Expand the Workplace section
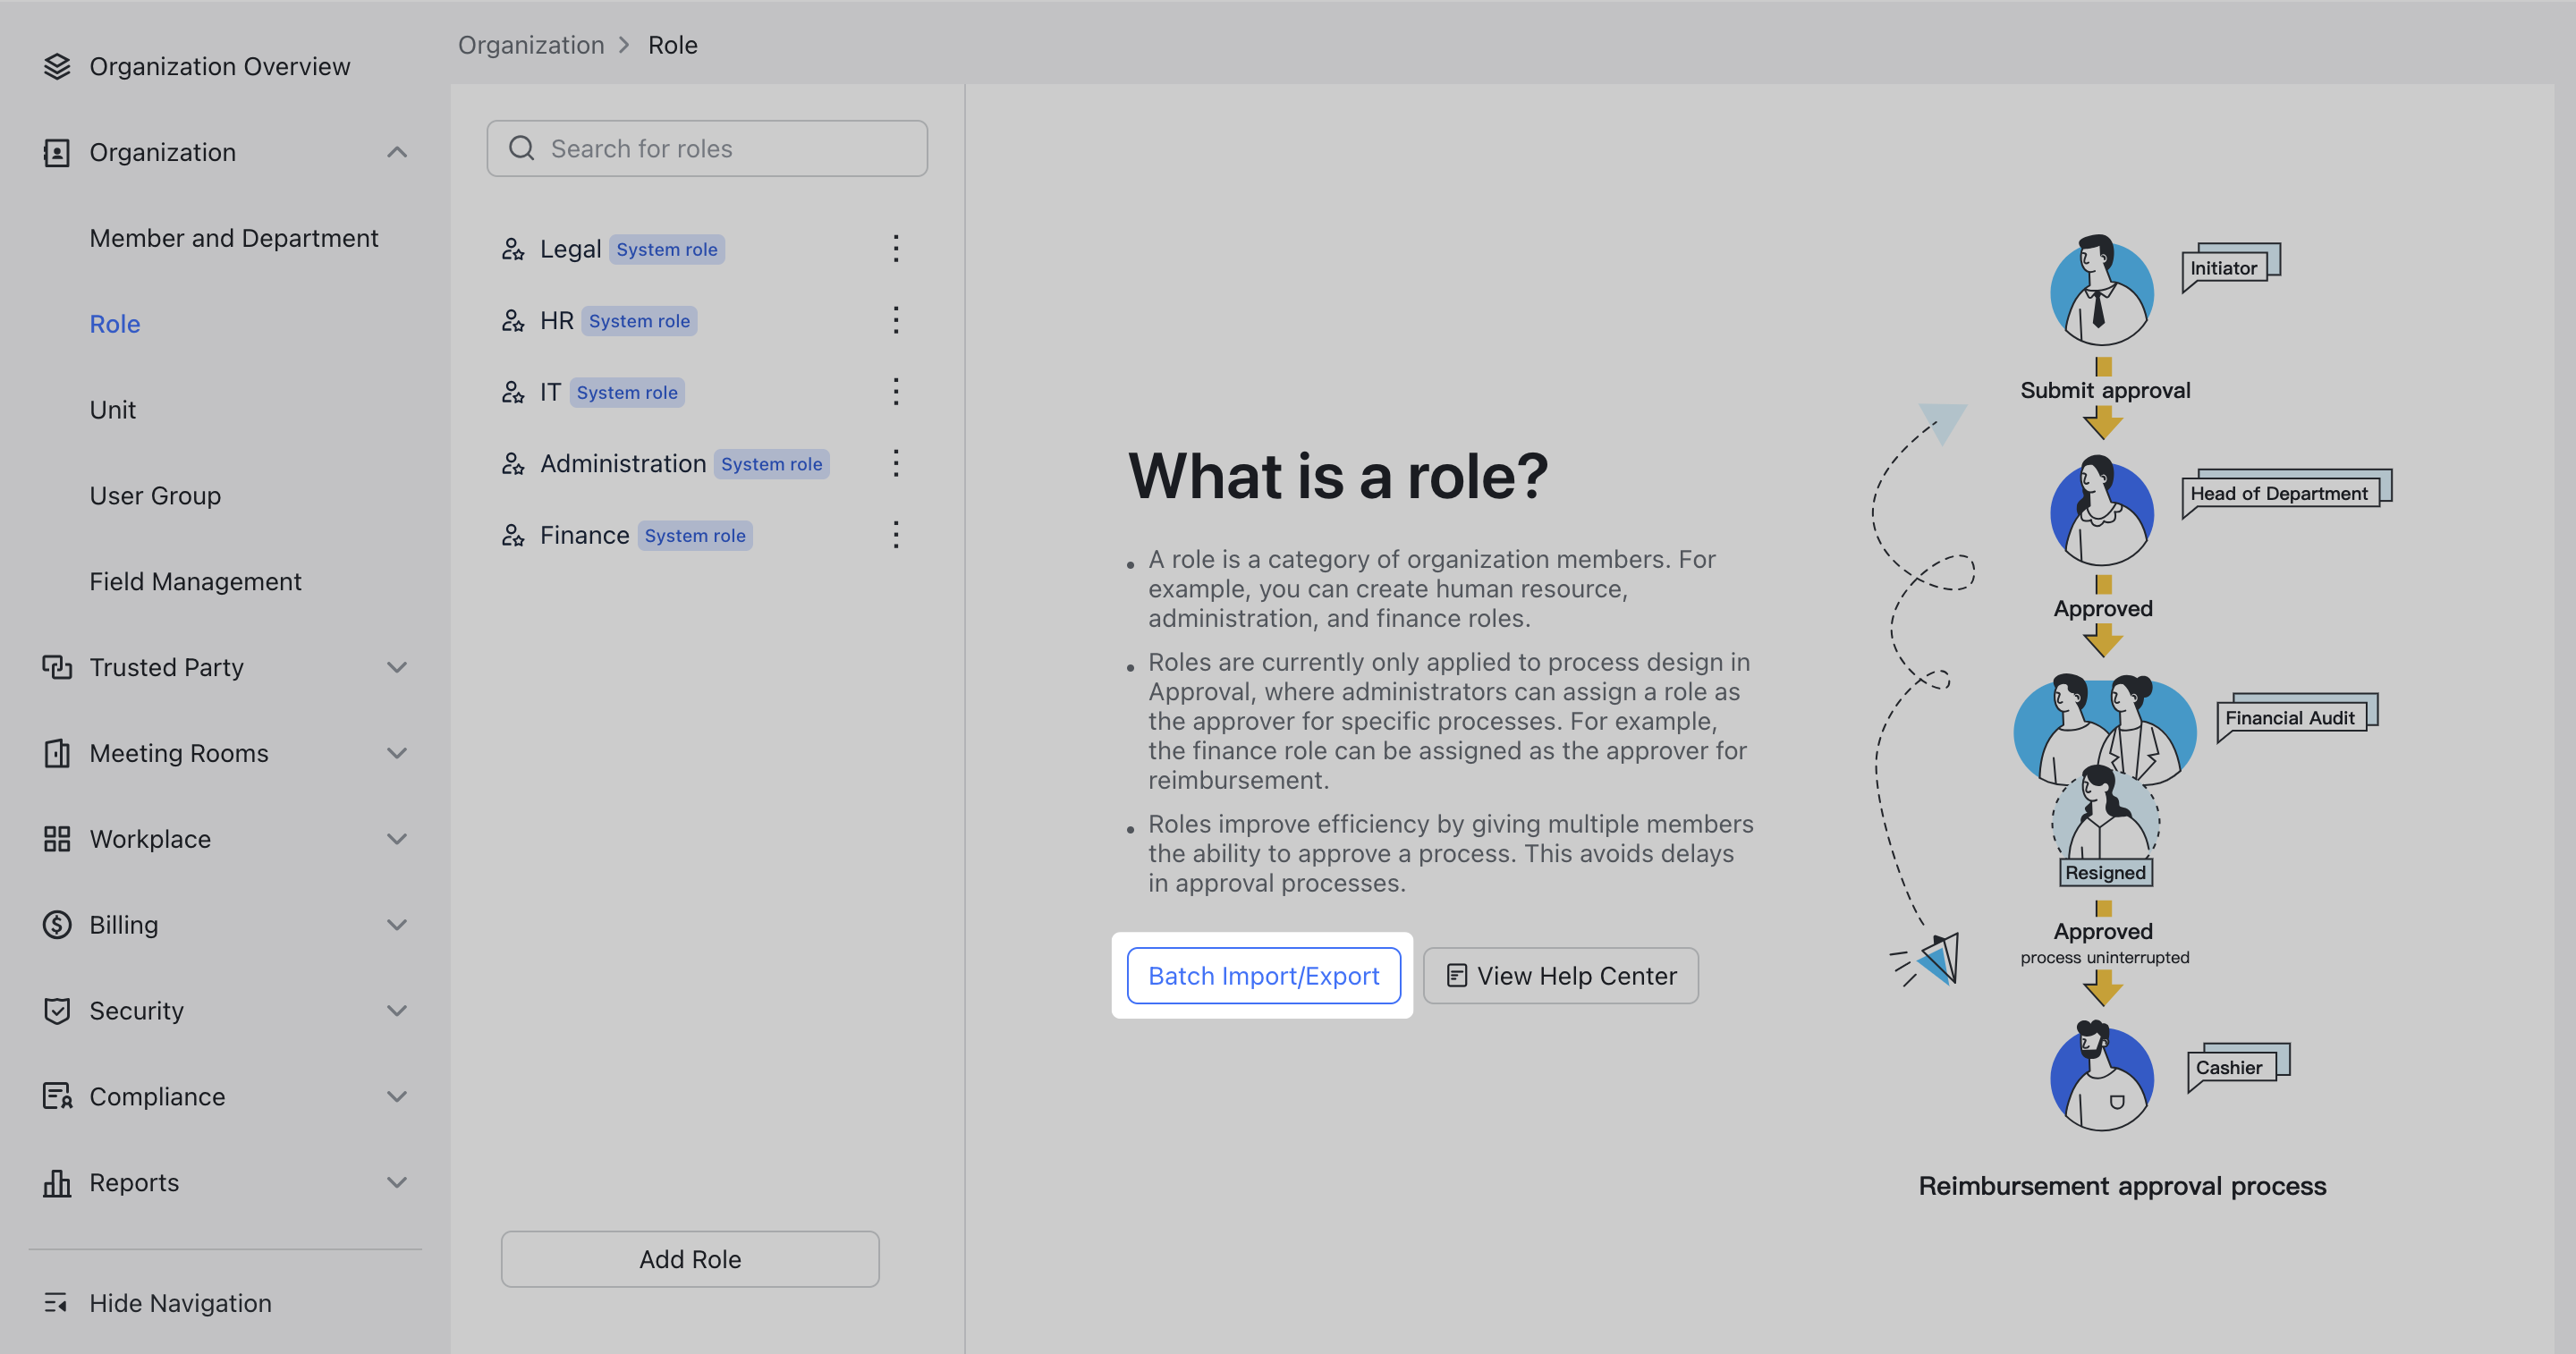The width and height of the screenshot is (2576, 1354). coord(397,839)
